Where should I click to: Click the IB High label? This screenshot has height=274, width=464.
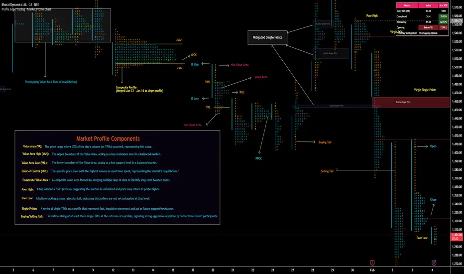coord(195,65)
